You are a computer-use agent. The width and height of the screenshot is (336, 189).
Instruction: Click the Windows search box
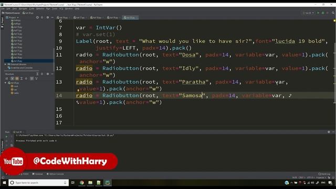pyautogui.click(x=38, y=183)
